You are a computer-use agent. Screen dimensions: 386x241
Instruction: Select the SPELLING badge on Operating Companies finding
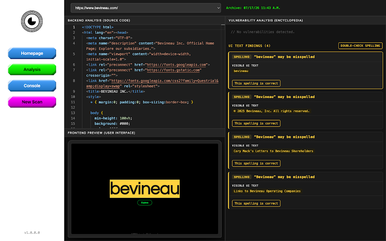click(x=241, y=177)
